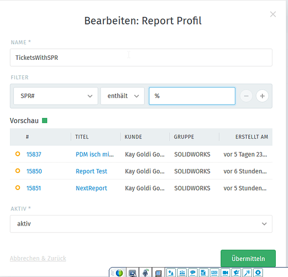Focus the Name field containing TicketsWithSPR
This screenshot has height=277, width=288.
pos(141,58)
